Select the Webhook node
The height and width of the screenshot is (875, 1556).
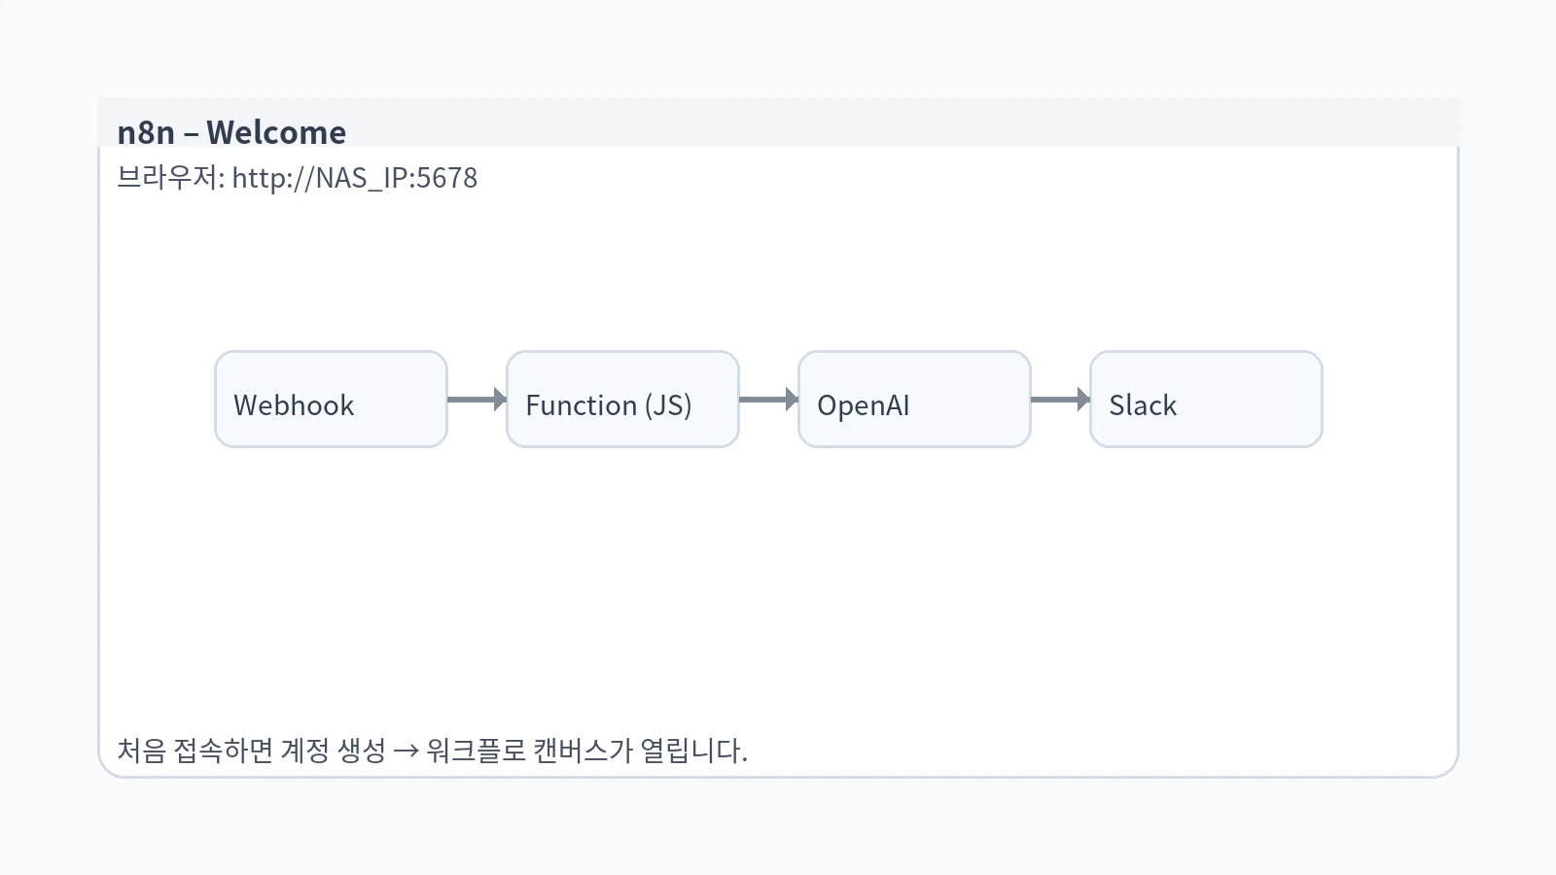[x=331, y=400]
